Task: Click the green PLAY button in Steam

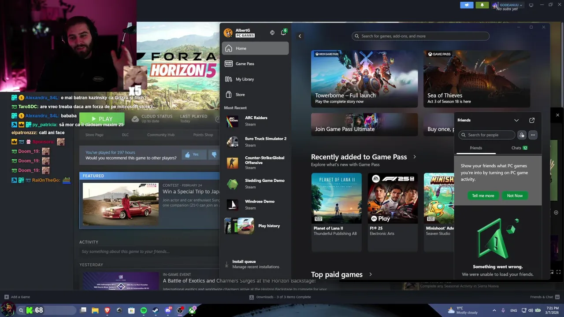Action: 102,119
